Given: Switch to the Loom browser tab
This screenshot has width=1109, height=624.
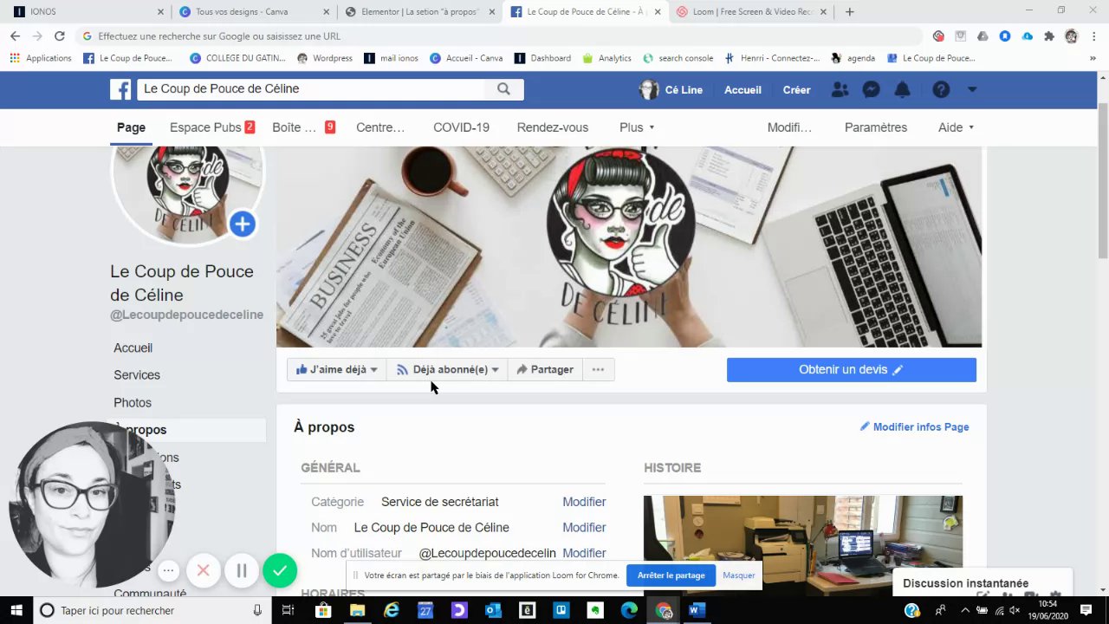Looking at the screenshot, I should tap(751, 12).
